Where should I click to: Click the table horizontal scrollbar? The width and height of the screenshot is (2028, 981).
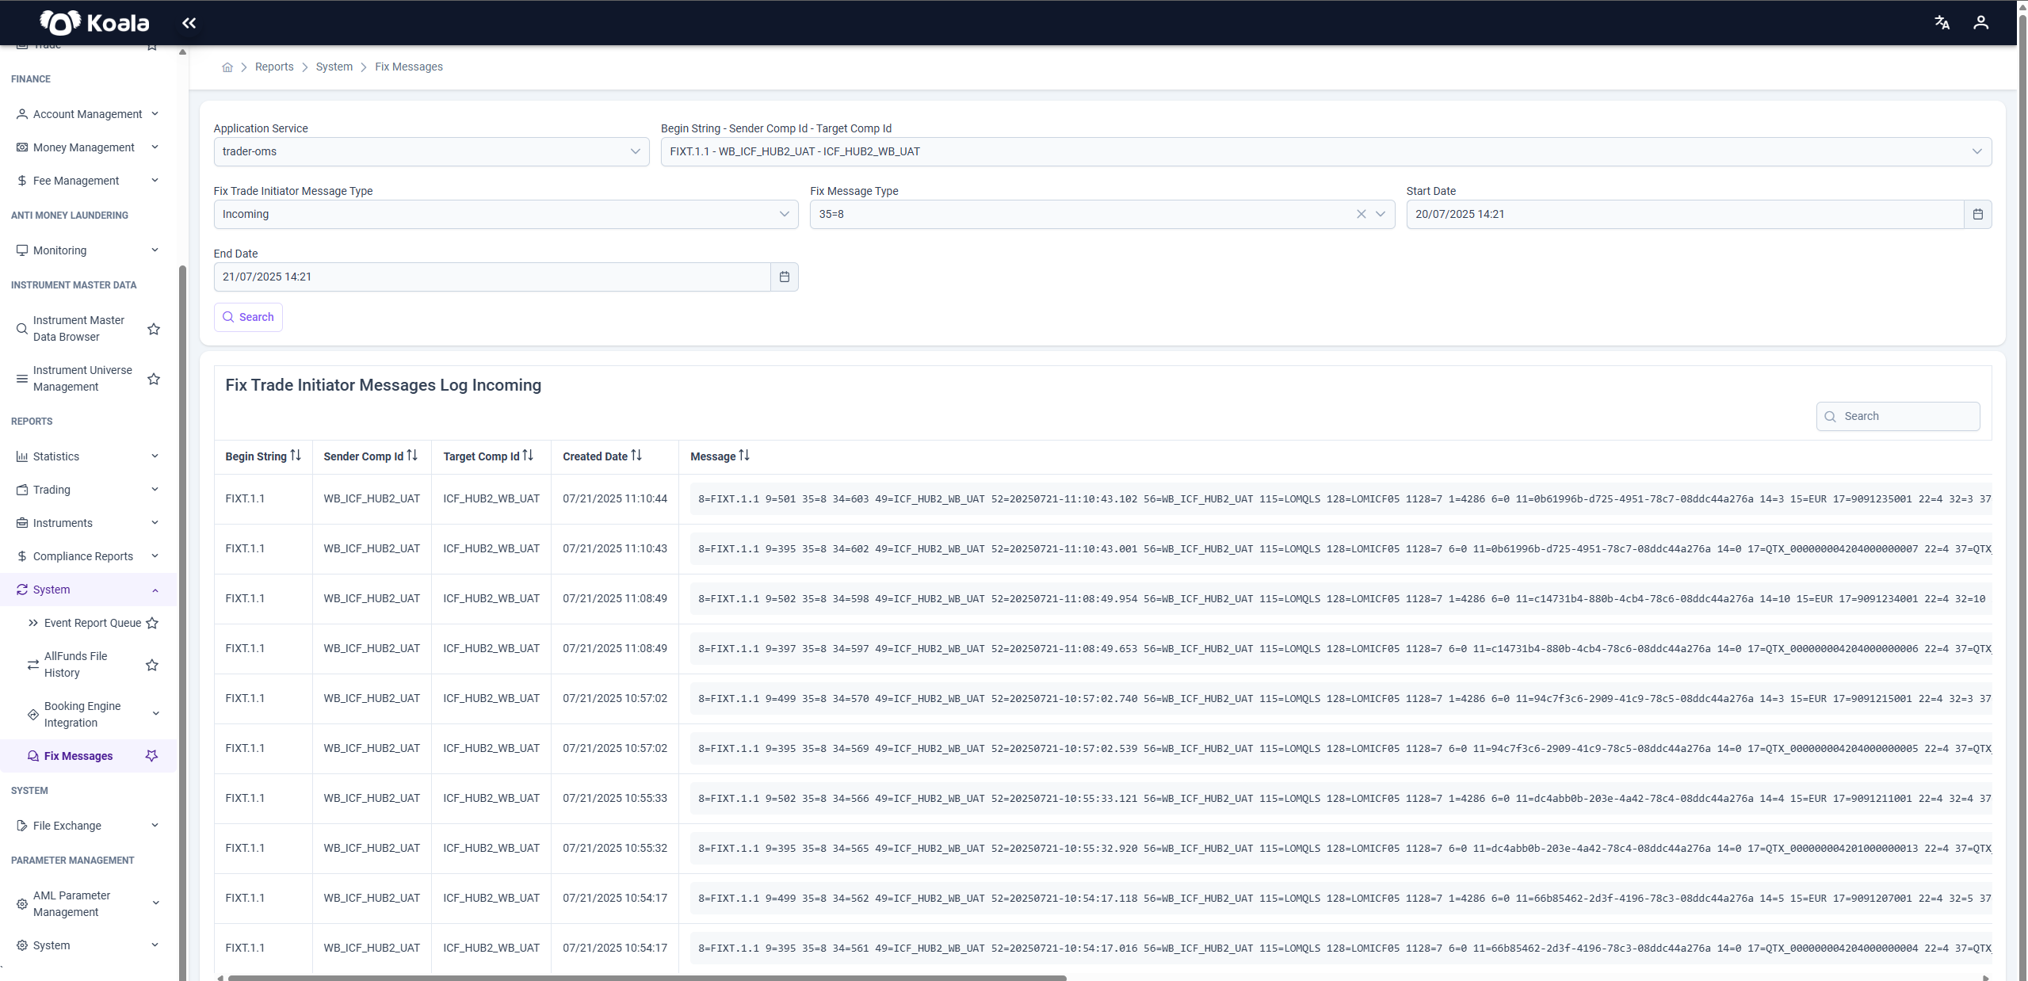[647, 978]
